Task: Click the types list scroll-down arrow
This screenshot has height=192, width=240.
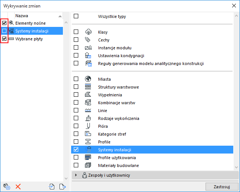Action: click(x=236, y=167)
